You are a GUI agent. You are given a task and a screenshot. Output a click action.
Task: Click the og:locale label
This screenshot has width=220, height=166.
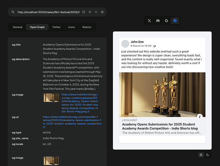(17, 144)
